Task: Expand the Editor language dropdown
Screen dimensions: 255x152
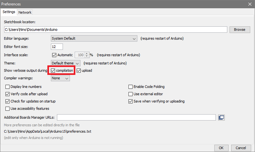Action: [x=94, y=38]
